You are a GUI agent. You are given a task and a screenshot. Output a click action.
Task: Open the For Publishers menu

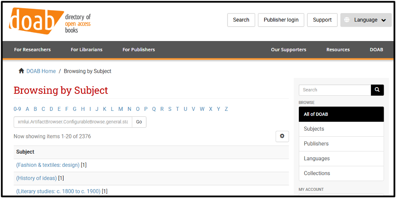[139, 49]
